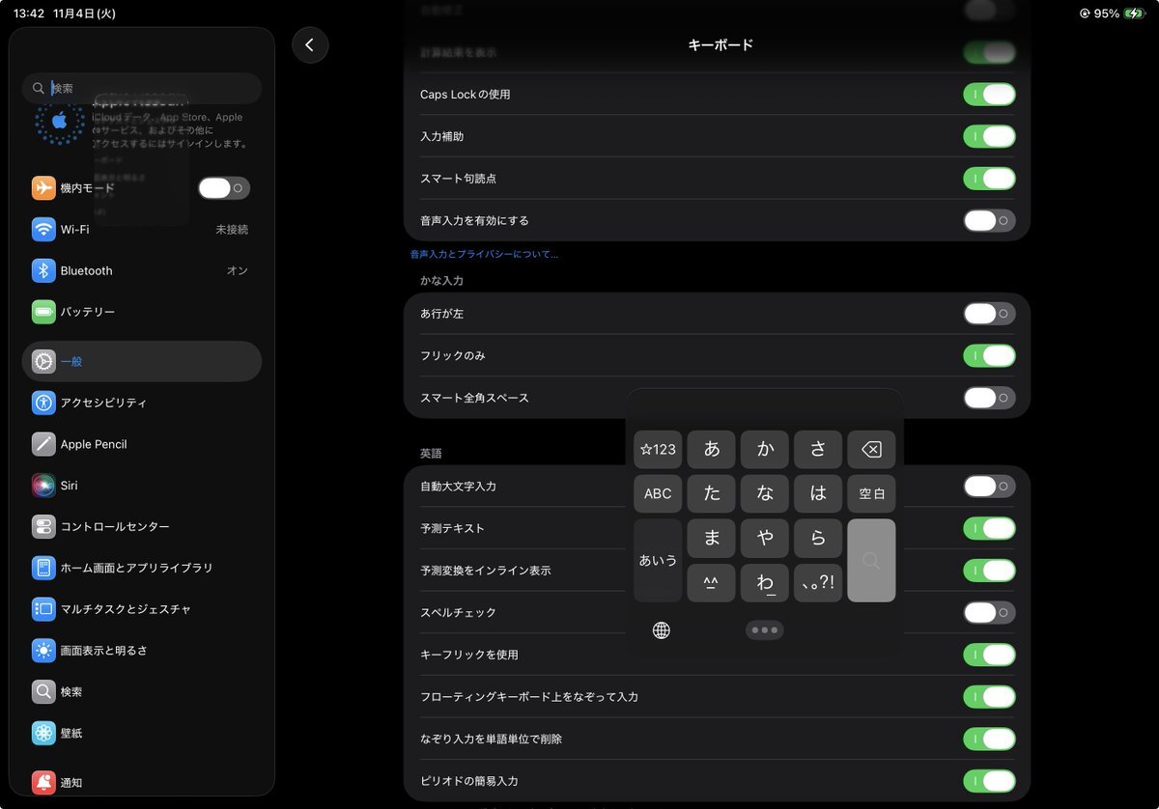Tap the backspace key on floating keyboard
Viewport: 1159px width, 809px height.
click(x=871, y=449)
